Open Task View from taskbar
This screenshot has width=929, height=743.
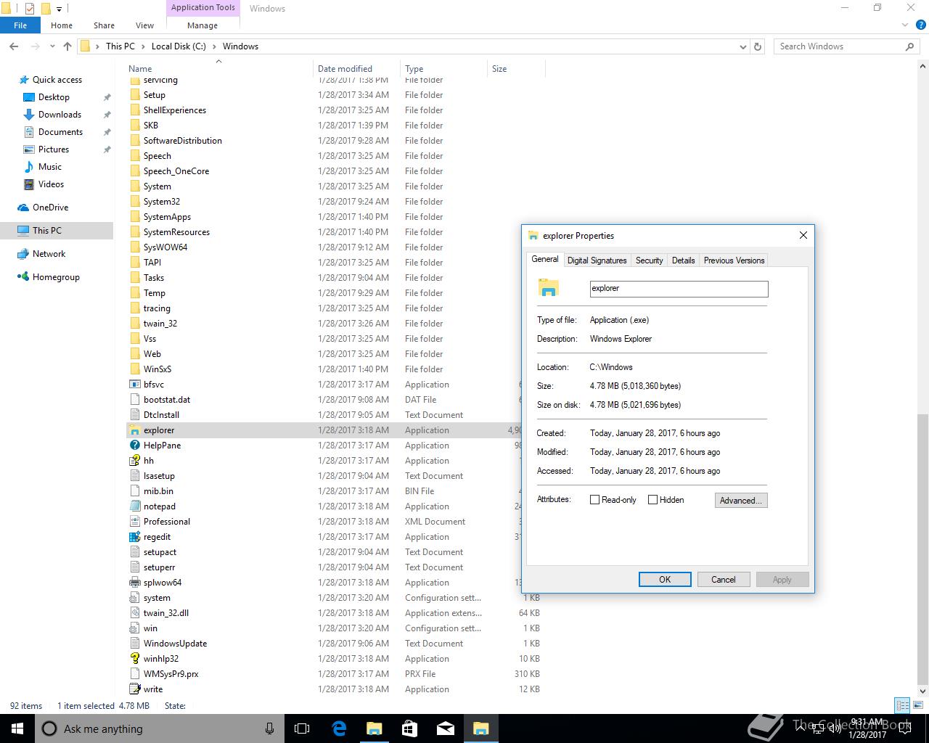click(302, 728)
